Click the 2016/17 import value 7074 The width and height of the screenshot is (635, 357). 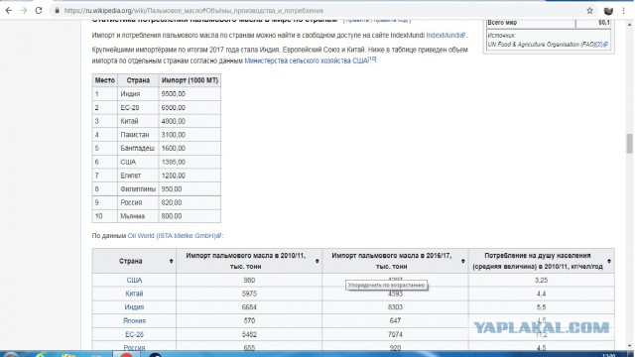395,334
